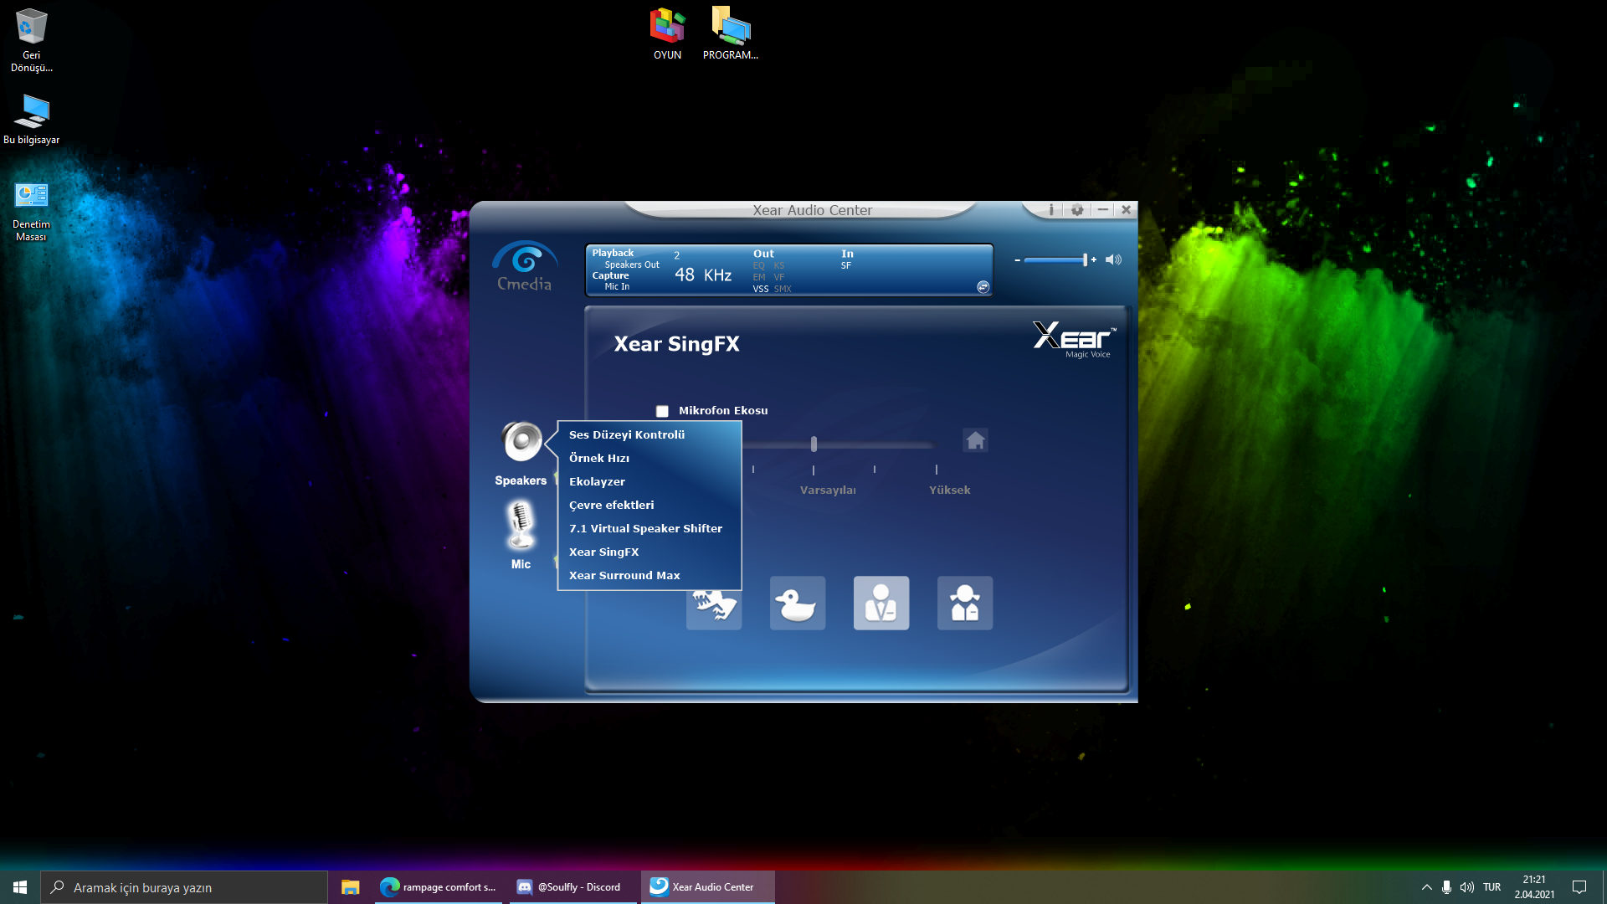The width and height of the screenshot is (1607, 904).
Task: Select the duck voice effect icon
Action: [x=797, y=603]
